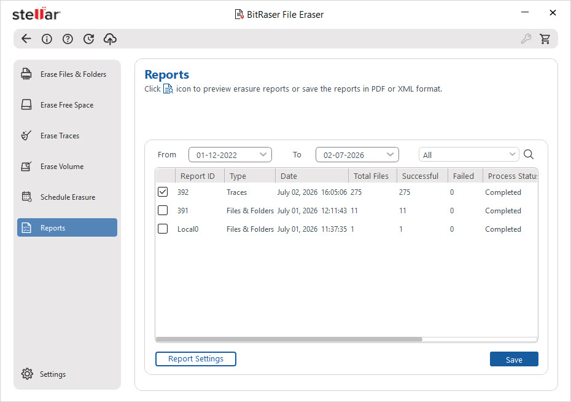Click the Traces type cell

pyautogui.click(x=237, y=192)
